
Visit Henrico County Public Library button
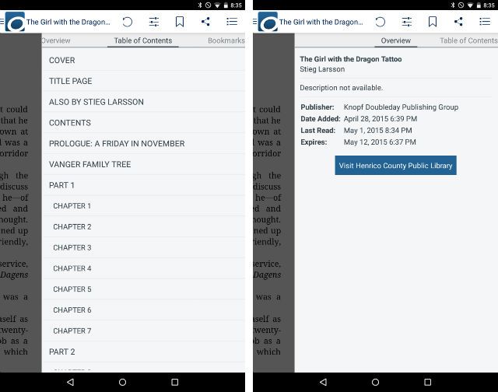[x=395, y=166]
